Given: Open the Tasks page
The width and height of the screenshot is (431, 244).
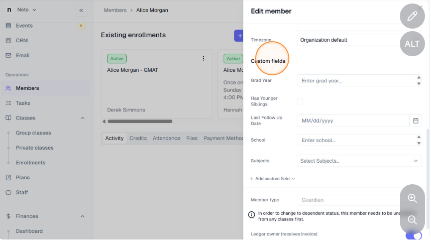Looking at the screenshot, I should [23, 103].
